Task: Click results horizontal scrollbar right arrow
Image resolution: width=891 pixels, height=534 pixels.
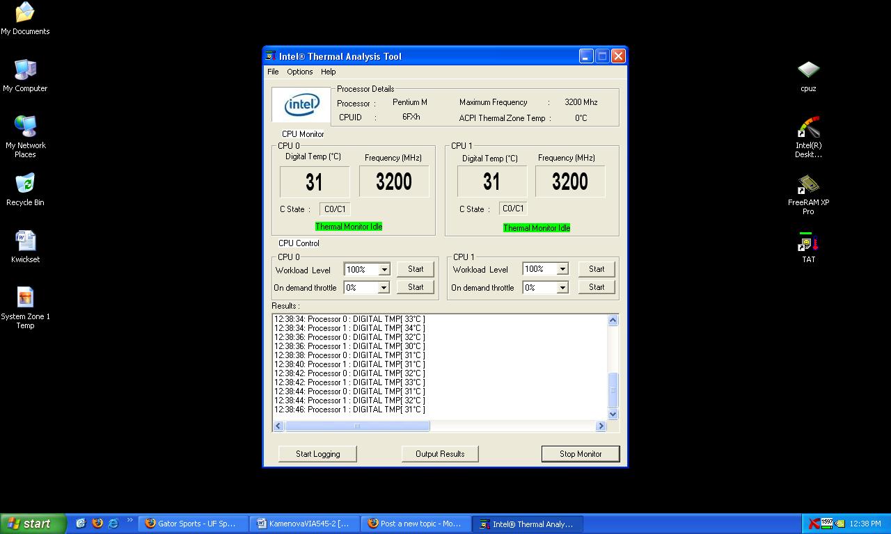Action: tap(601, 426)
